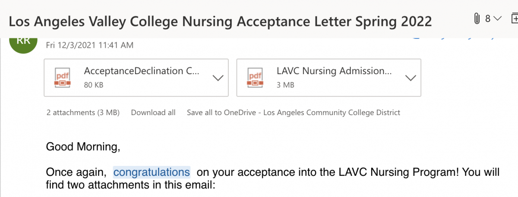Image resolution: width=518 pixels, height=197 pixels.
Task: Open the LAVC Nursing Admission attachment name
Action: [335, 71]
